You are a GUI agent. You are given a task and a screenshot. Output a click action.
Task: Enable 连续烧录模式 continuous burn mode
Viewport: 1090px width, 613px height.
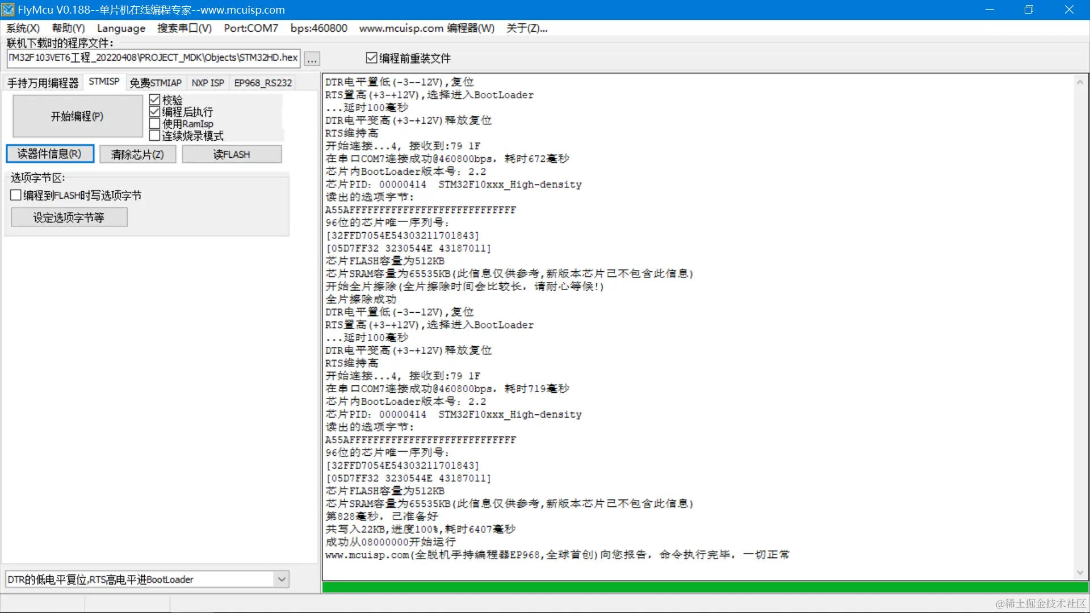coord(154,136)
